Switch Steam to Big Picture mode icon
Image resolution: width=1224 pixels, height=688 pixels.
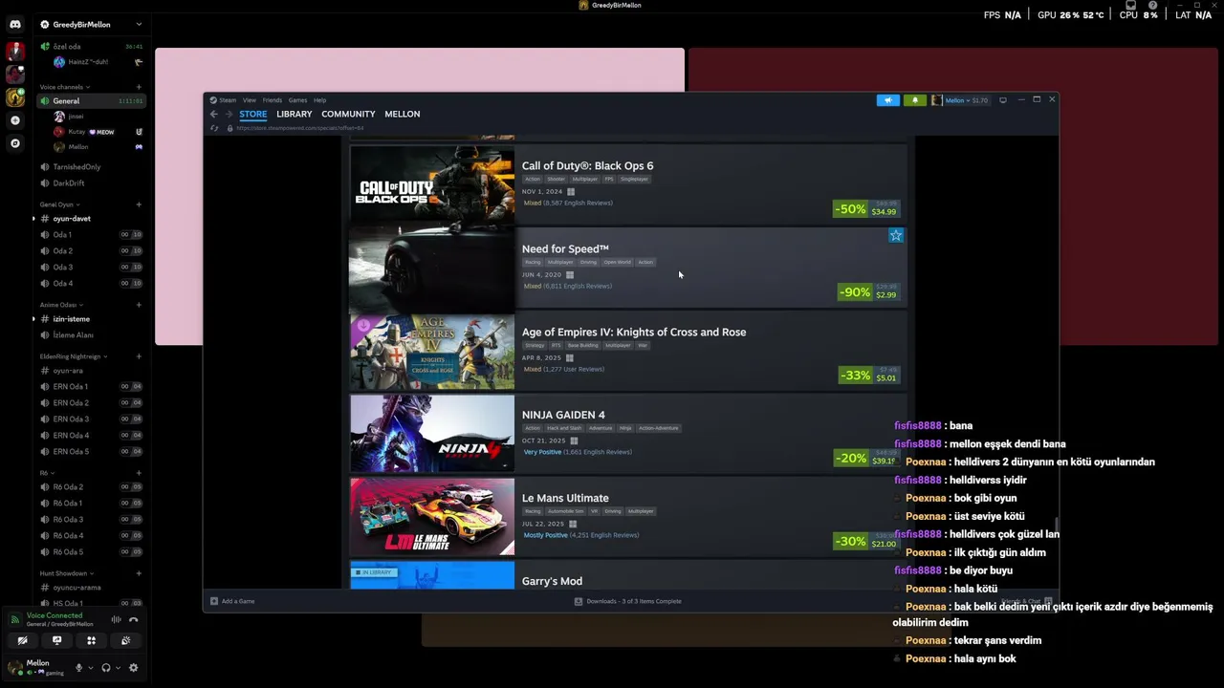pyautogui.click(x=1003, y=100)
